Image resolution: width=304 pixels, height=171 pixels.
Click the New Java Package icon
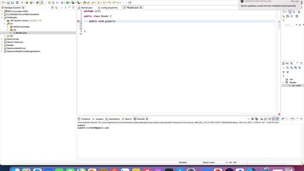click(27, 3)
